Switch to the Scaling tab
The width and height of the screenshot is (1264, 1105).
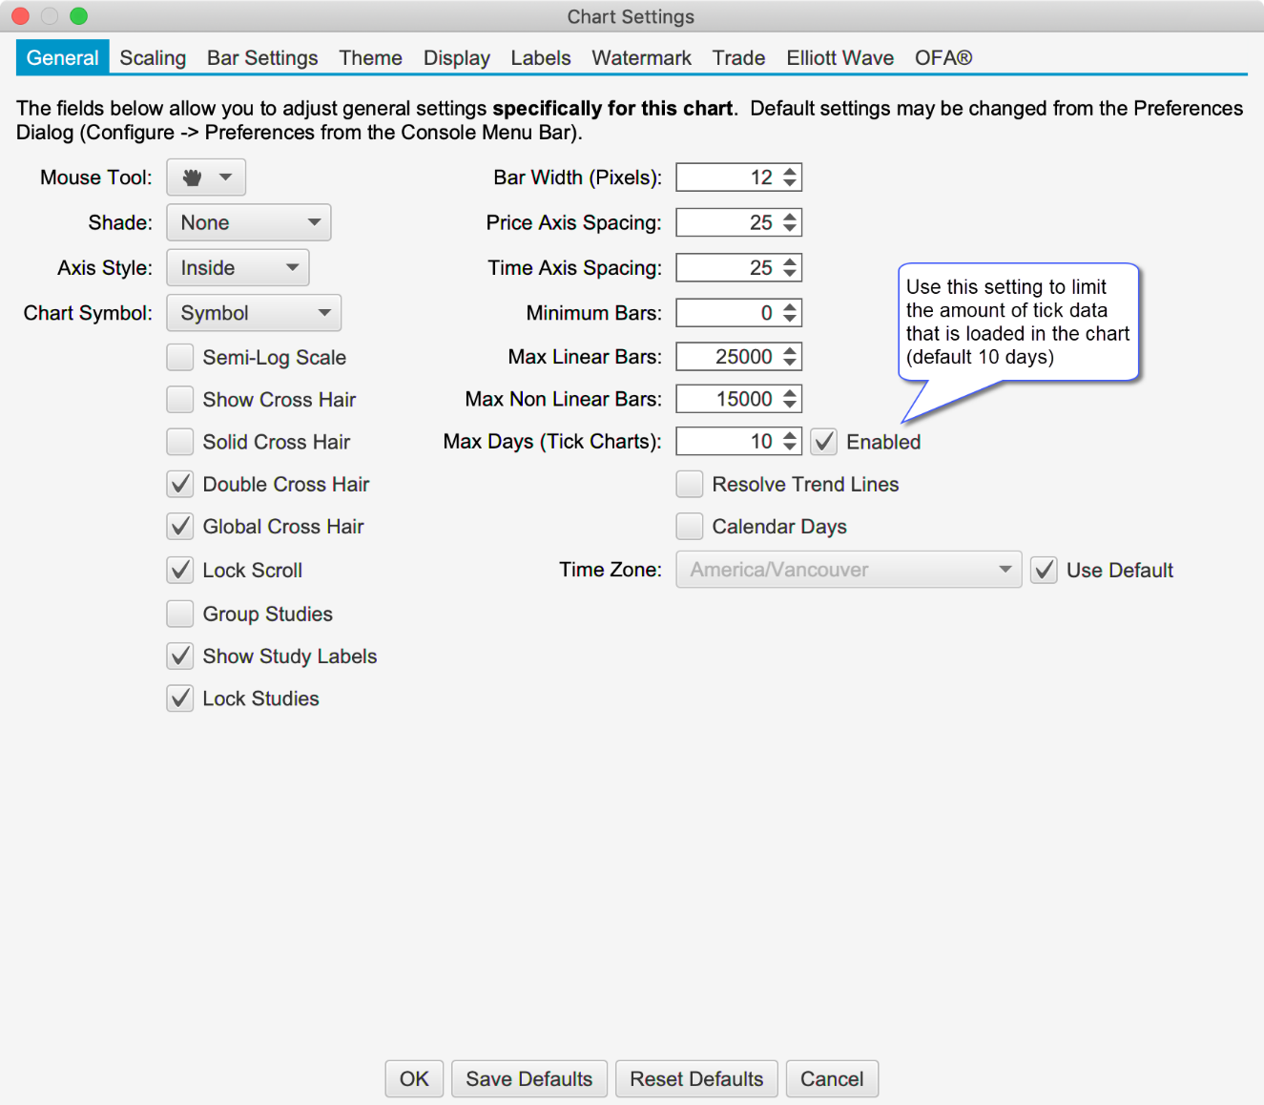(153, 58)
